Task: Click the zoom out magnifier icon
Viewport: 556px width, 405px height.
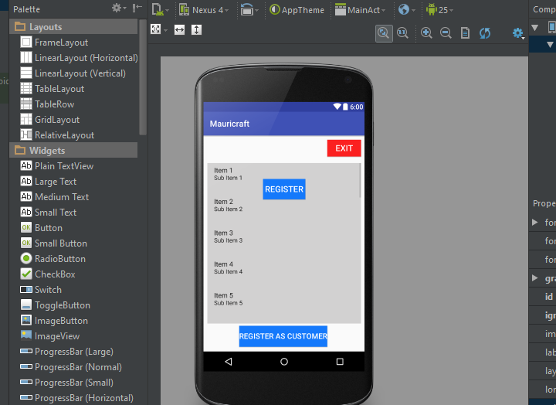Action: coord(446,32)
